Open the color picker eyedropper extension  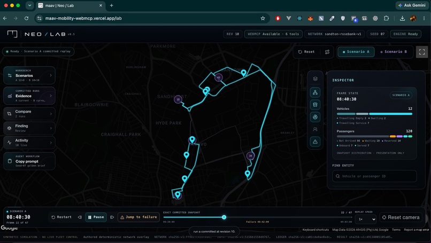pos(332,18)
